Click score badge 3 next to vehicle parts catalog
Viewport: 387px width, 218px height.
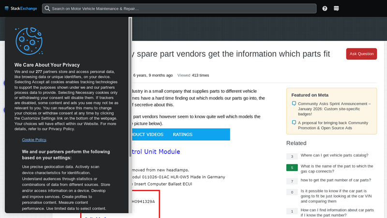pyautogui.click(x=292, y=156)
